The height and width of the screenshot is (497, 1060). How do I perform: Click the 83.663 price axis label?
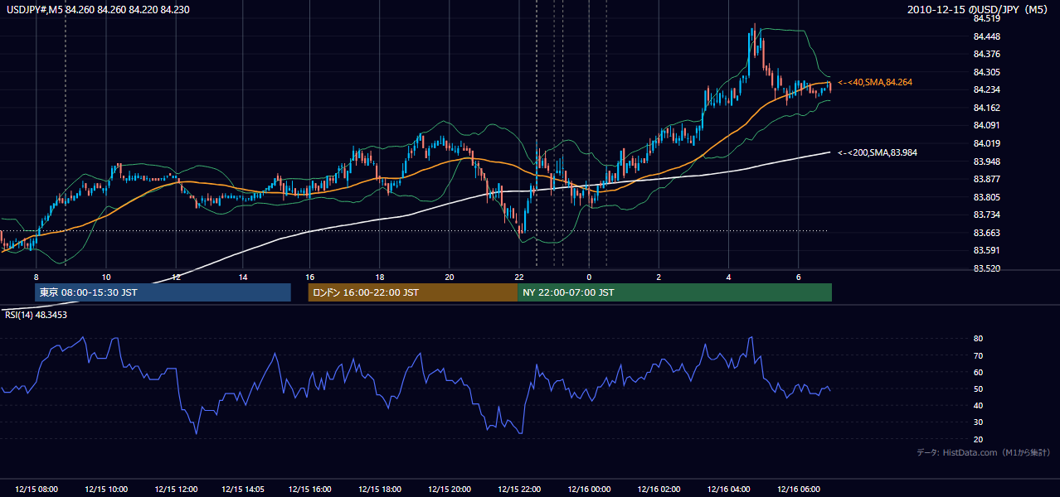(x=986, y=233)
